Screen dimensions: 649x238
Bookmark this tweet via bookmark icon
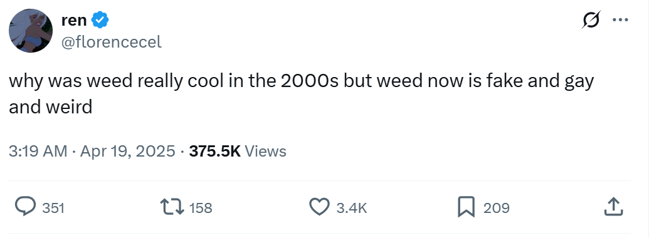466,207
